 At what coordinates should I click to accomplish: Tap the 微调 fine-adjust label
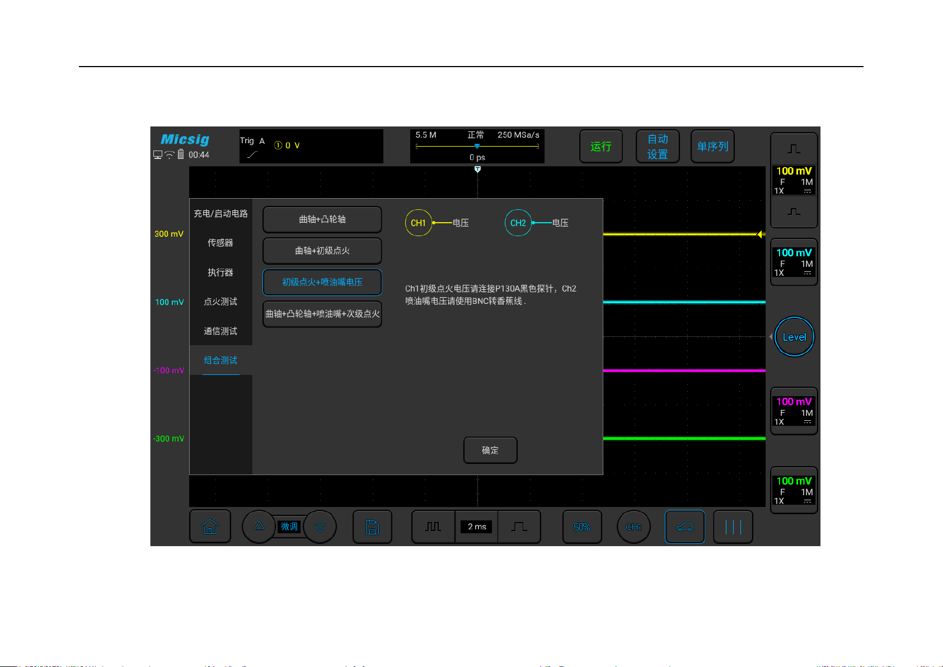click(289, 527)
